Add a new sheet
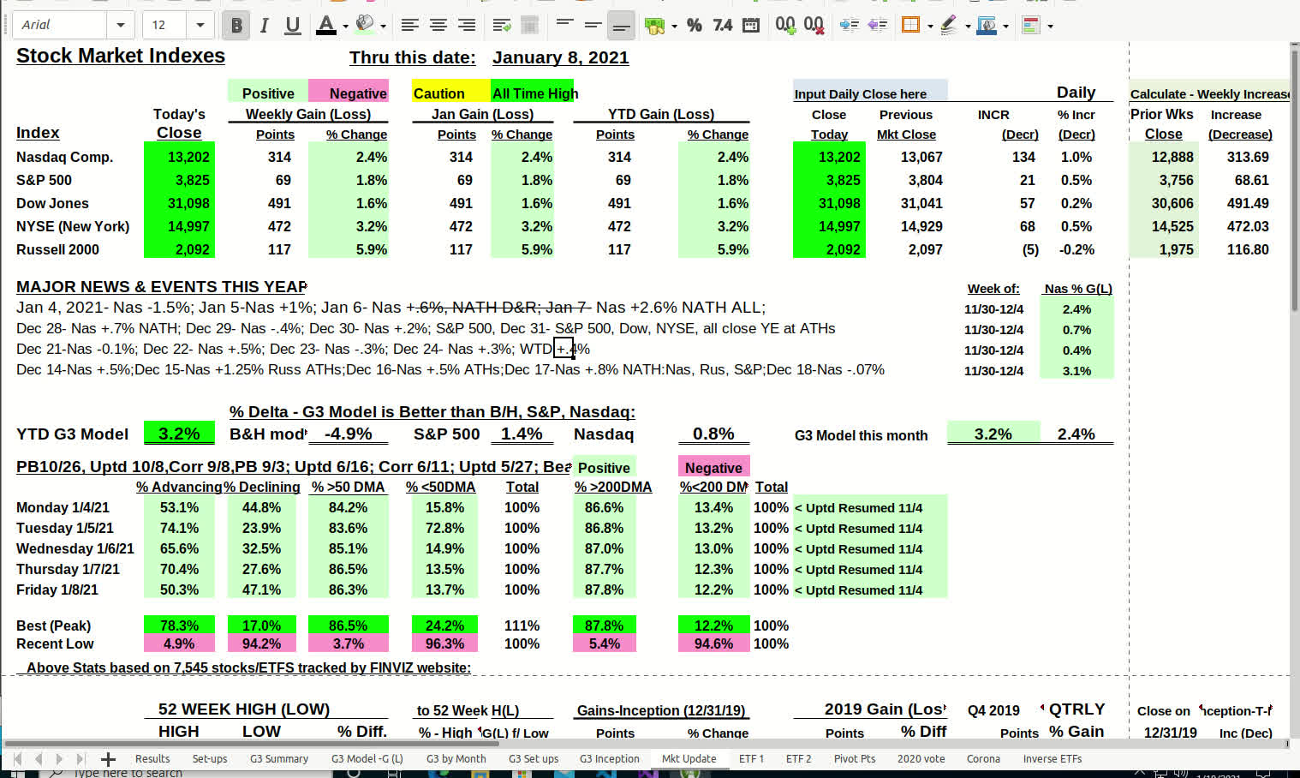The width and height of the screenshot is (1300, 778). point(108,759)
